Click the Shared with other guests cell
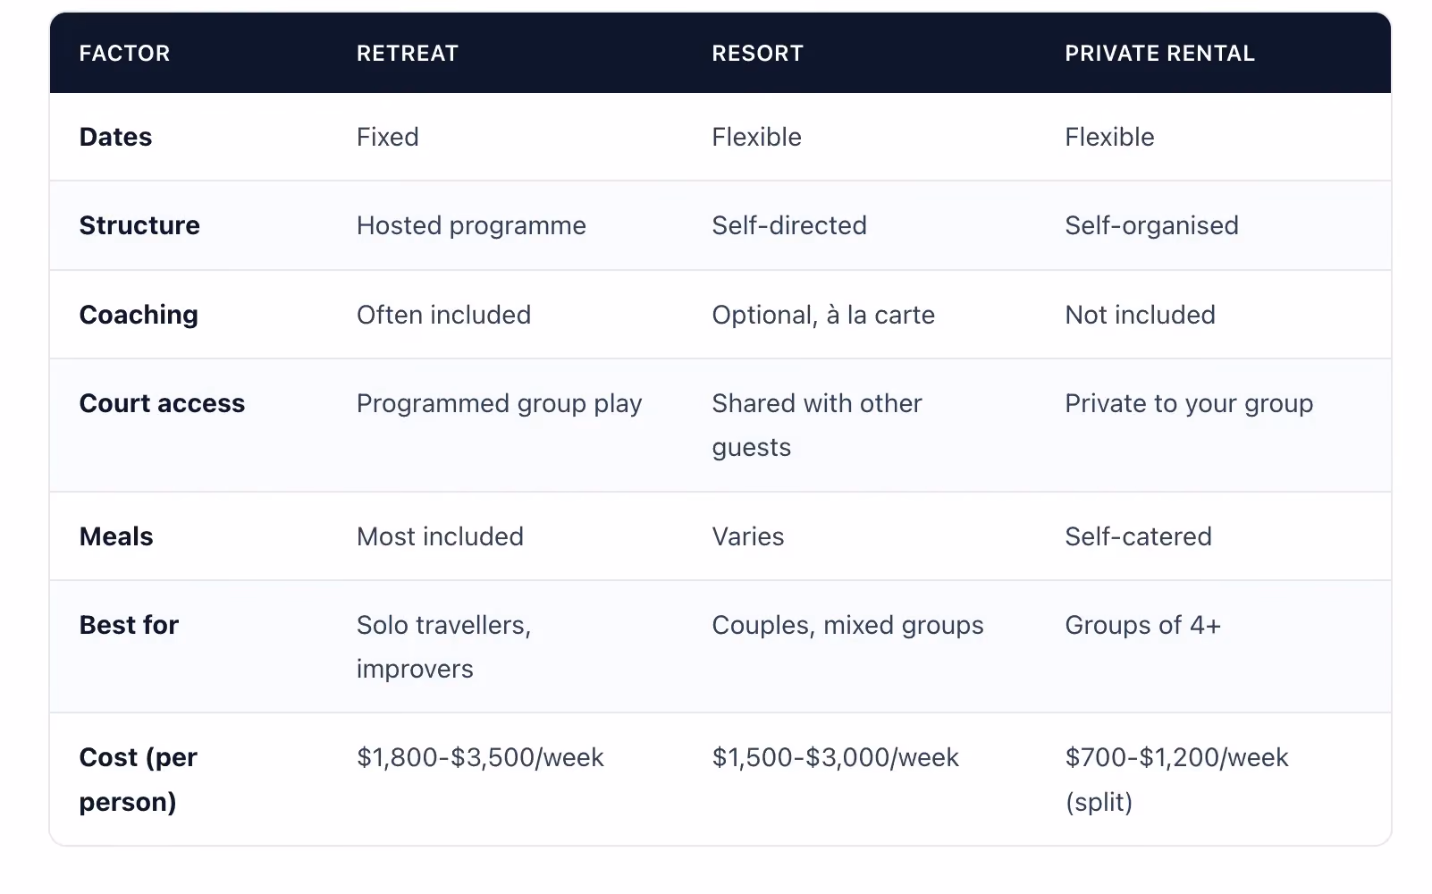The width and height of the screenshot is (1432, 894). pyautogui.click(x=817, y=426)
